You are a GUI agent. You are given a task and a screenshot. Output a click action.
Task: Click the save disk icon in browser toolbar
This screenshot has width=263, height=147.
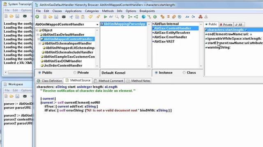click(56, 17)
